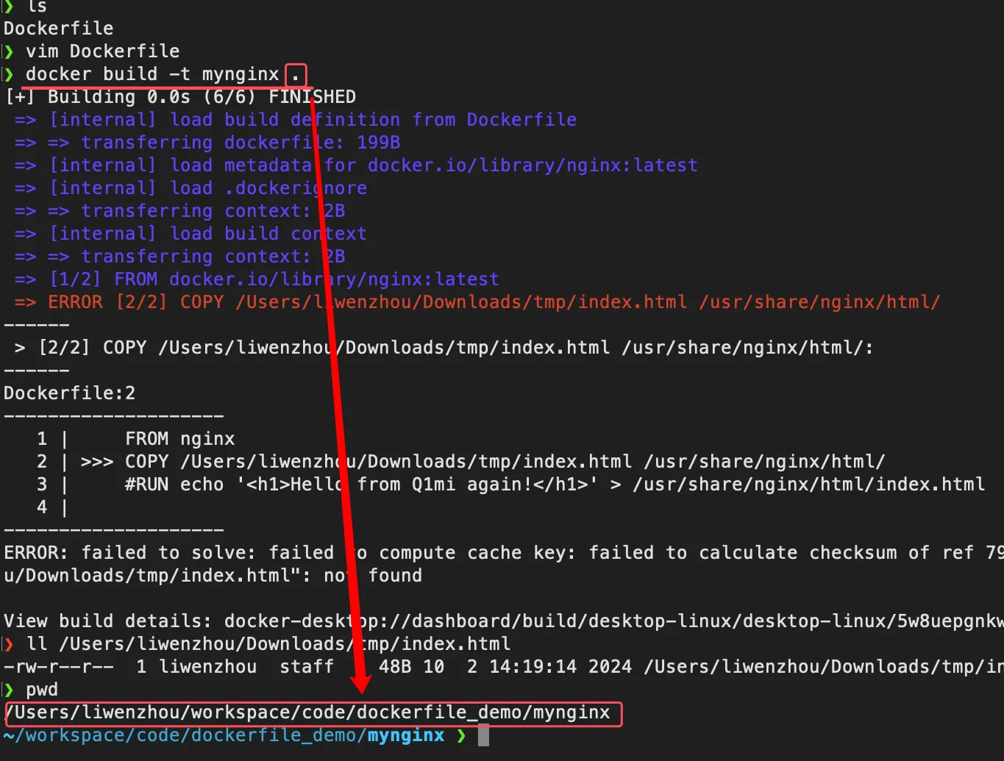Click the "=>" arrow on the ERROR line
Viewport: 1004px width, 761px height.
pos(24,301)
